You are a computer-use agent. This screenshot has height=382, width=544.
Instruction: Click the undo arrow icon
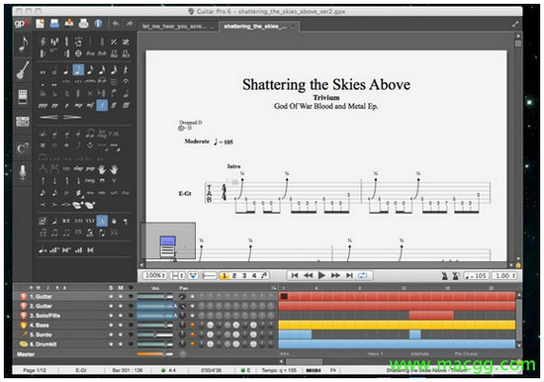click(x=116, y=24)
